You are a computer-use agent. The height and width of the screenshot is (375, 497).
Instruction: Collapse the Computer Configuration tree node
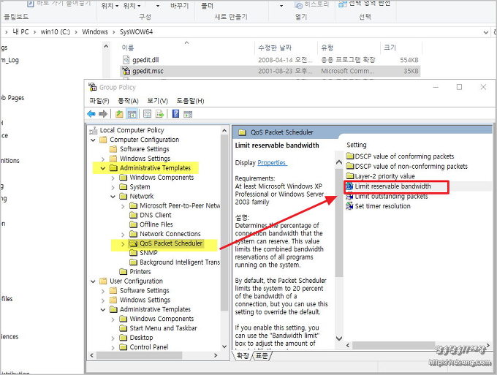pos(94,140)
